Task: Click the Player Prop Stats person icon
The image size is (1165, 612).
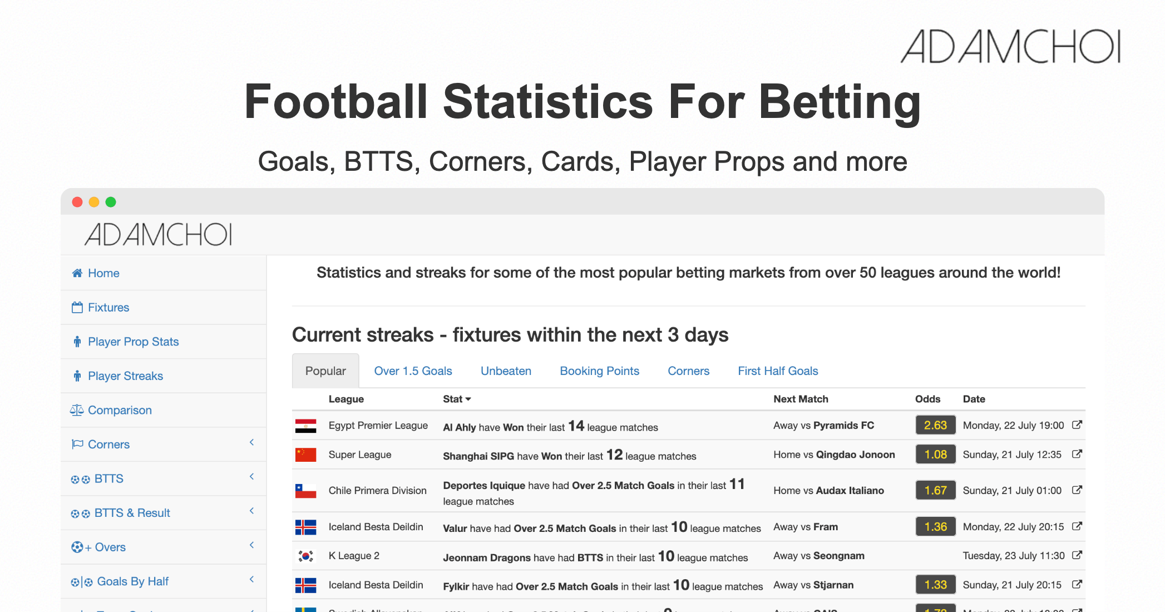Action: 77,342
